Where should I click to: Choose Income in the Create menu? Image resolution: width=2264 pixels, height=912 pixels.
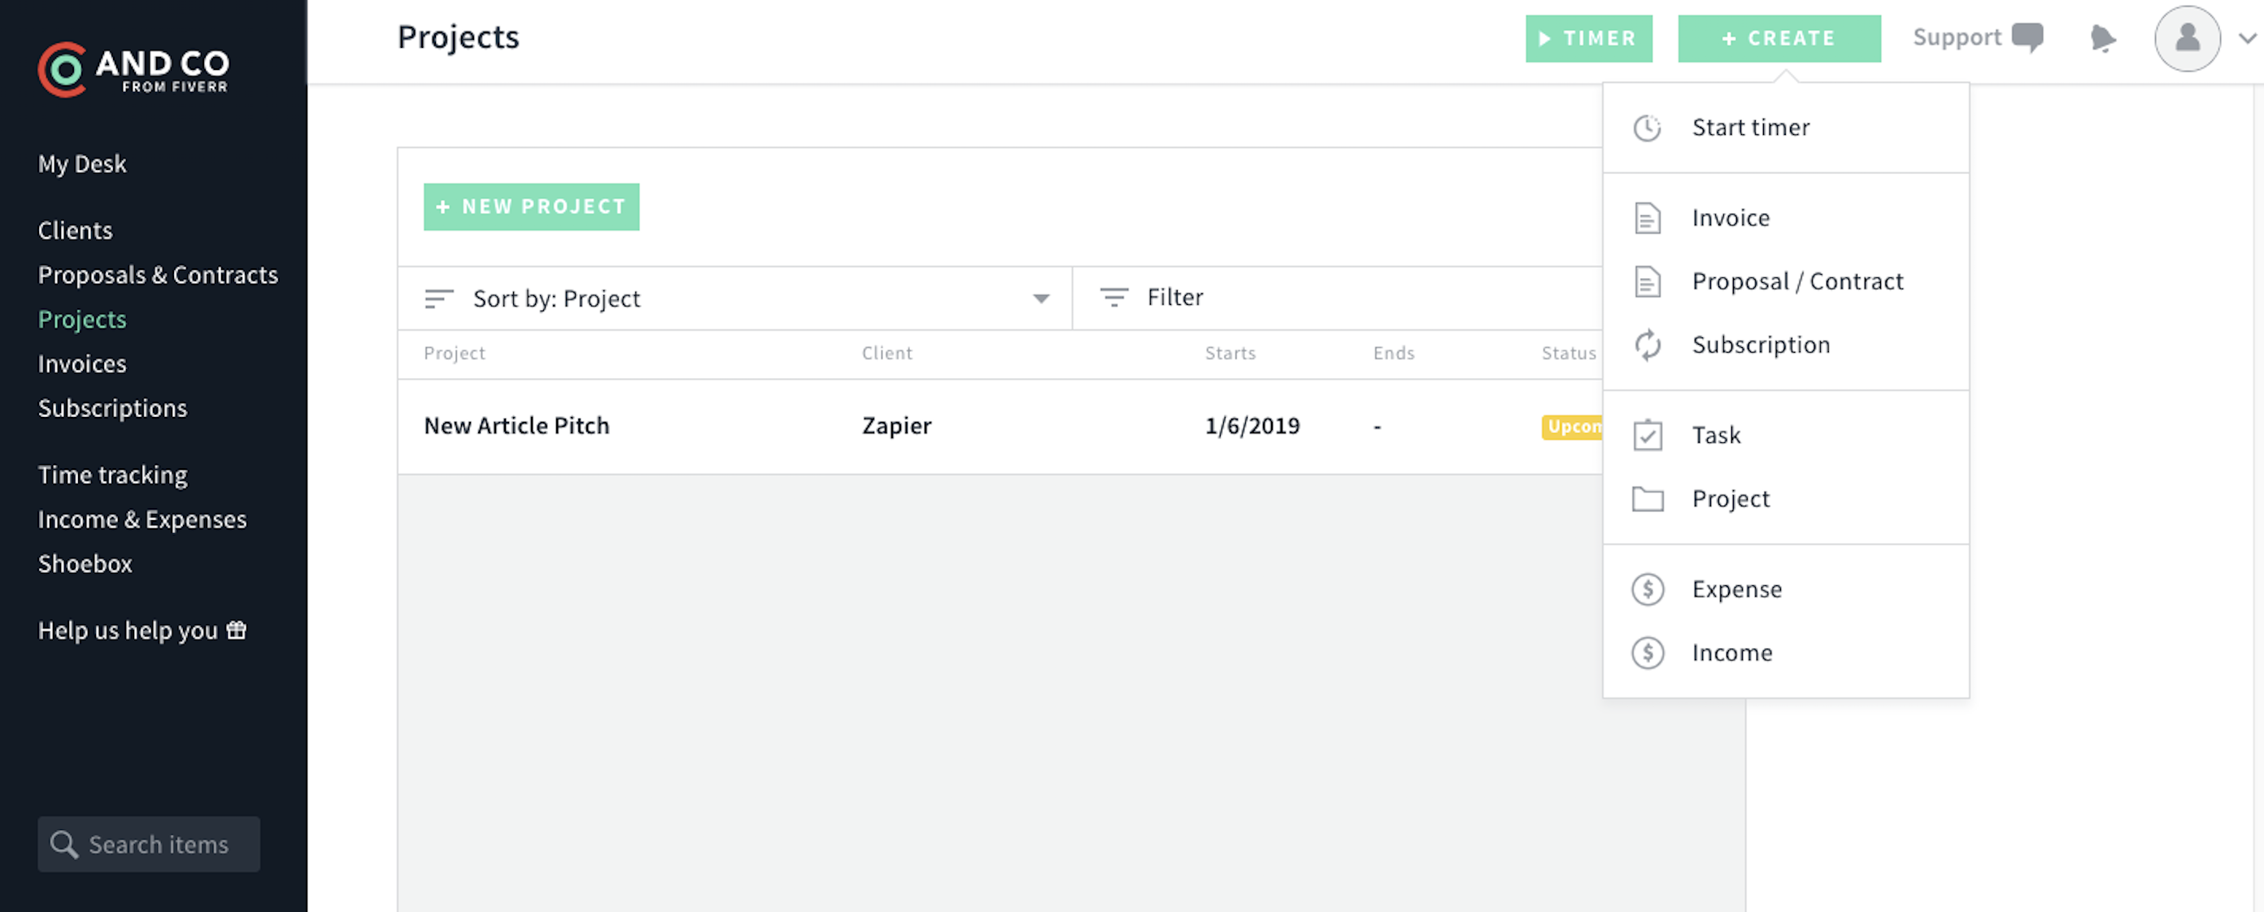point(1731,653)
